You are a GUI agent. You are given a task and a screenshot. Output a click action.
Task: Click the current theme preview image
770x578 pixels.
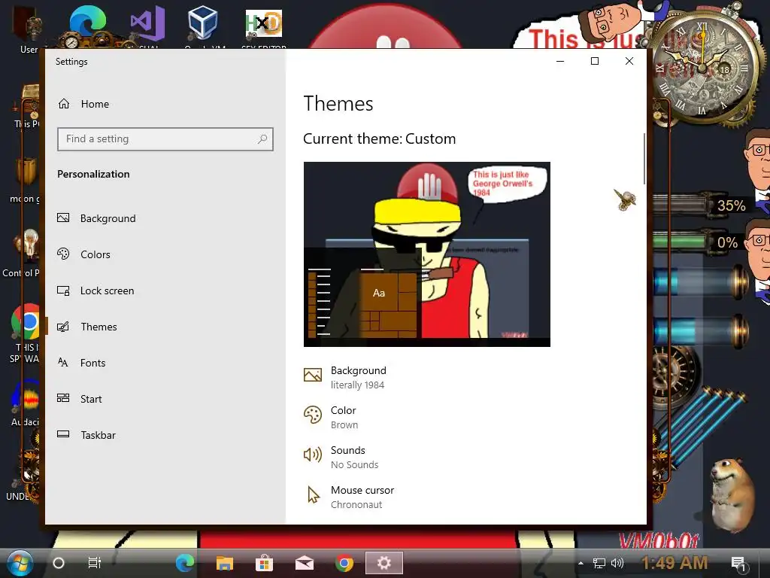427,254
